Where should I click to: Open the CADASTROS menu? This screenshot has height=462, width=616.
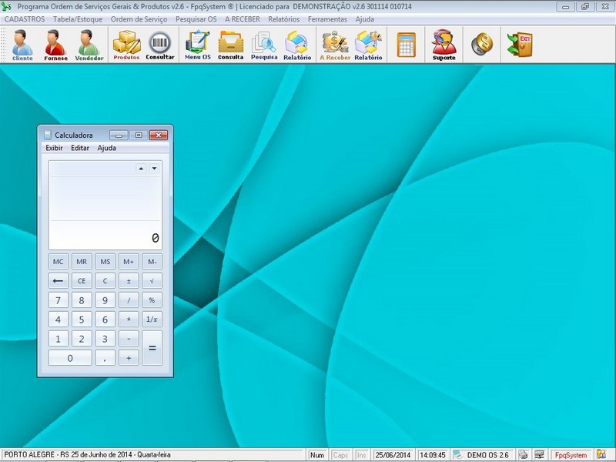click(25, 19)
